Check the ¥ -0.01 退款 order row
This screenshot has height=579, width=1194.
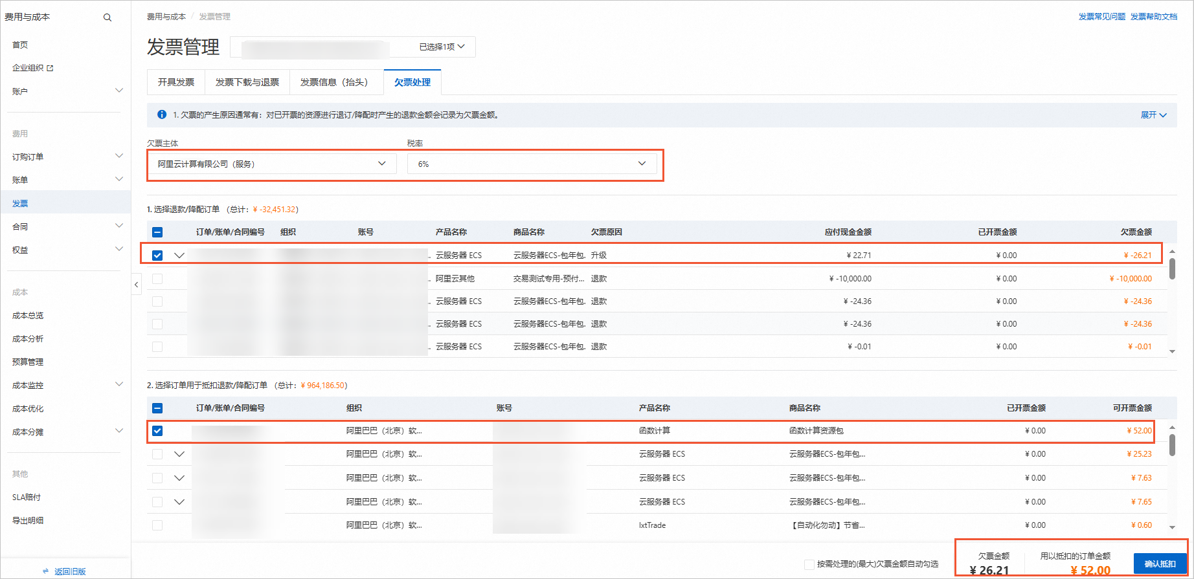(x=157, y=347)
